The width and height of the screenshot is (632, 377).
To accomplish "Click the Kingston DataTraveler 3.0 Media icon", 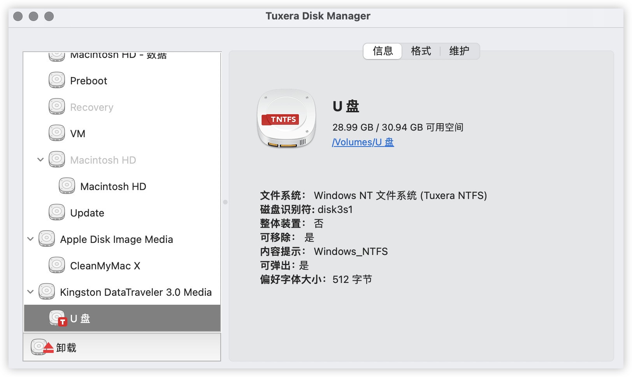I will (x=47, y=291).
